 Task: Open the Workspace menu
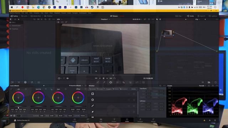click(83, 13)
